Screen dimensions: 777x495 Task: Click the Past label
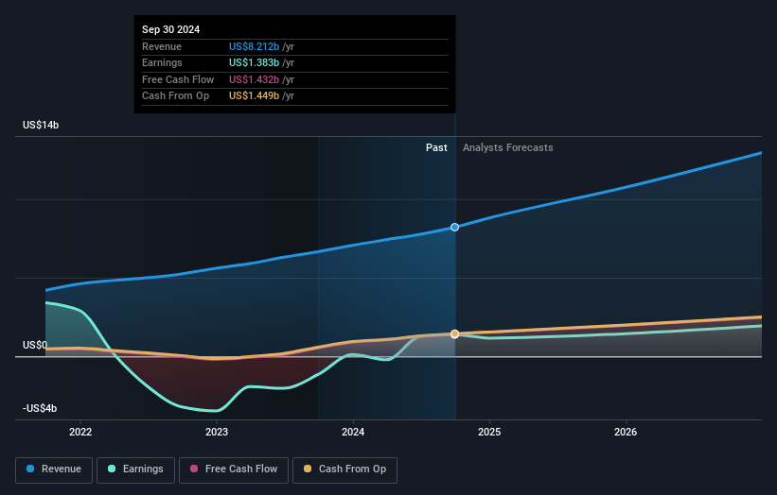[436, 147]
